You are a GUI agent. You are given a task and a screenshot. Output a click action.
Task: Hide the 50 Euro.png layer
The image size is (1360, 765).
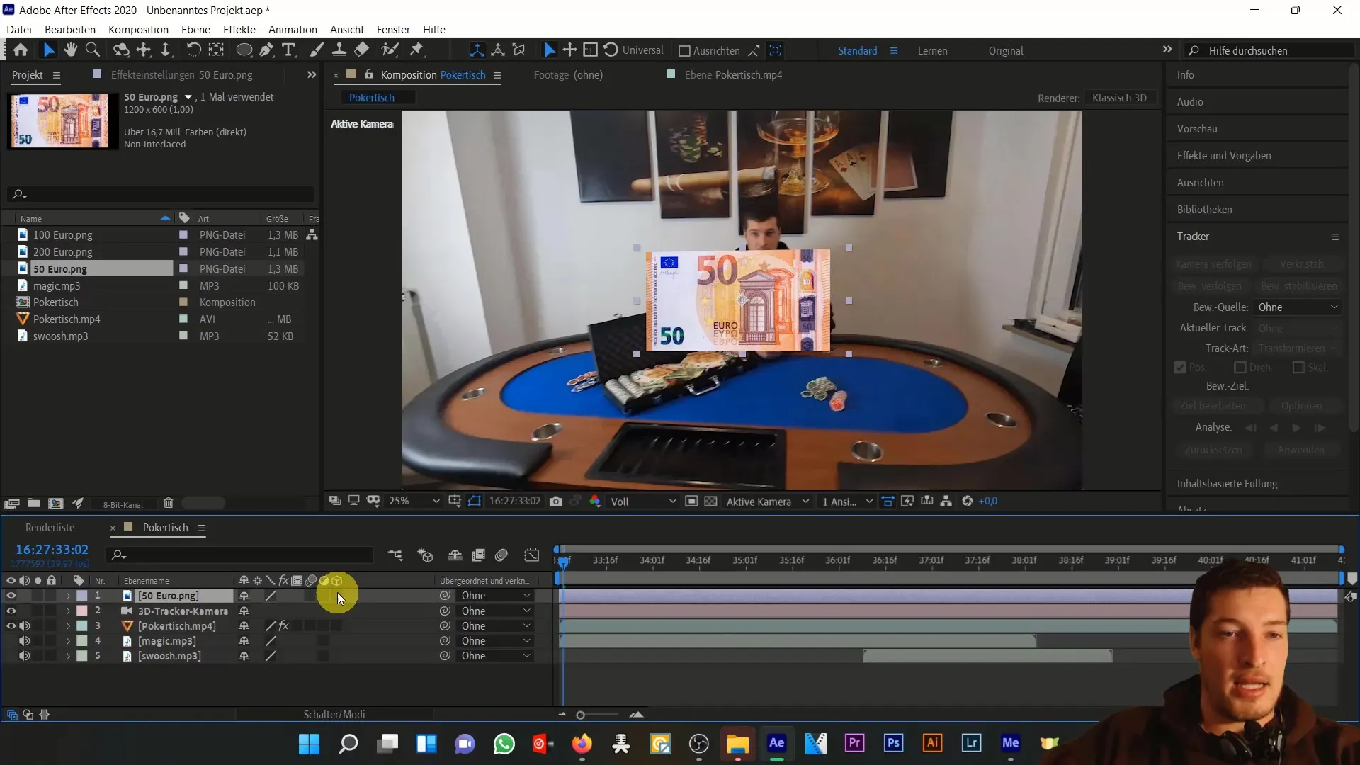coord(11,596)
